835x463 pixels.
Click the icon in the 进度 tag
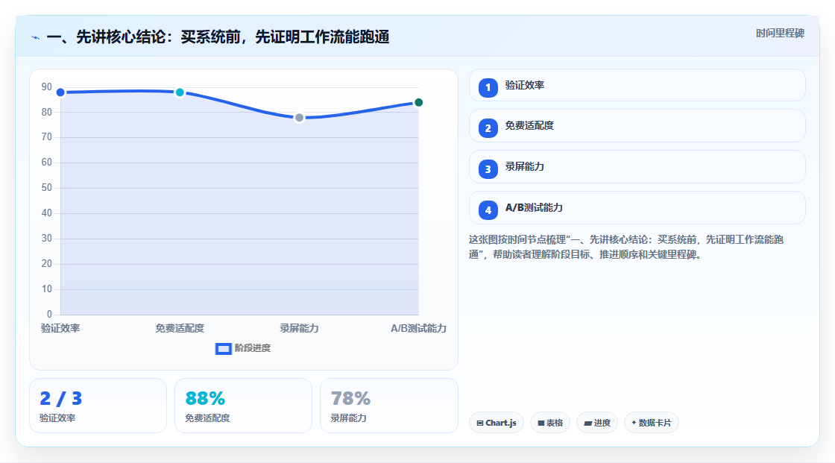tap(588, 423)
